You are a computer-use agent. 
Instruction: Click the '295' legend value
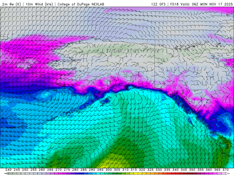(x=100, y=170)
